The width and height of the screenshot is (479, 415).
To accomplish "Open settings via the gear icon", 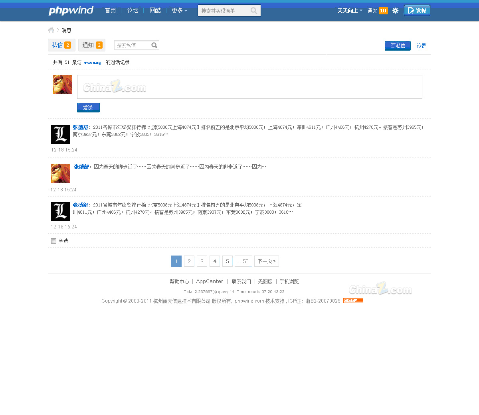I will pyautogui.click(x=395, y=11).
